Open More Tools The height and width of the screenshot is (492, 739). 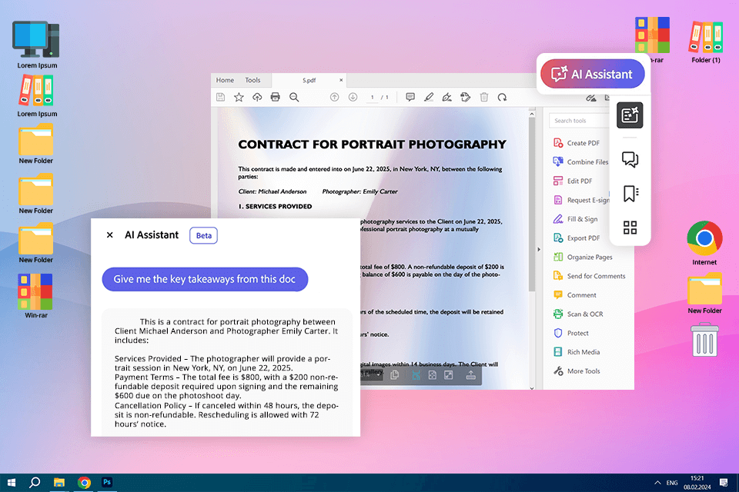[x=577, y=371]
